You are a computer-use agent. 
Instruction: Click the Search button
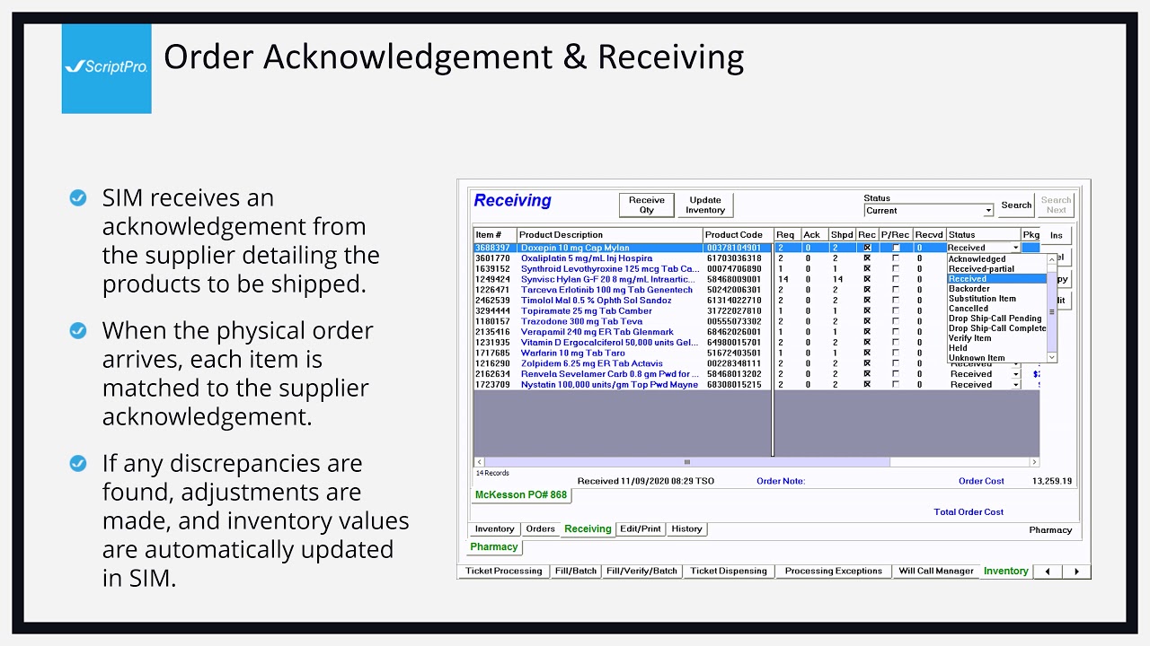(x=1016, y=205)
